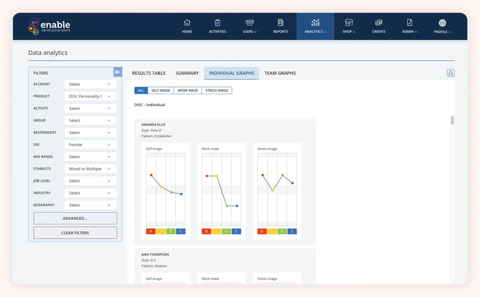
Task: Select the Individual Graphs tab
Action: coord(232,73)
